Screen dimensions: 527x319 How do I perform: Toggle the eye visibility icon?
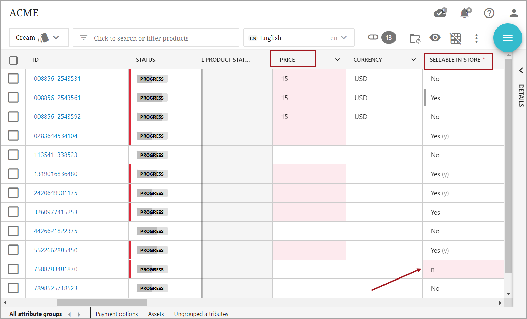coord(435,38)
